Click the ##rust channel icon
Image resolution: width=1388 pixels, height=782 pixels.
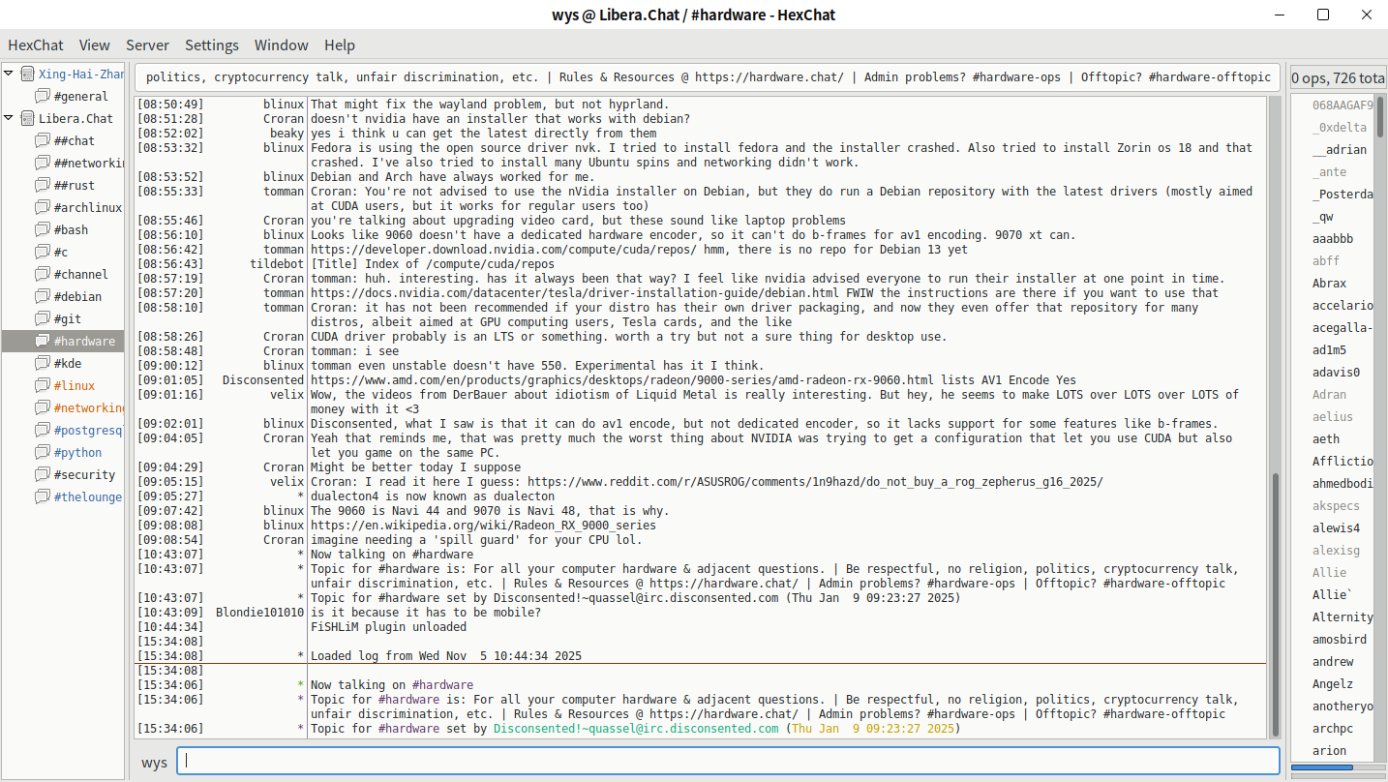[x=43, y=185]
